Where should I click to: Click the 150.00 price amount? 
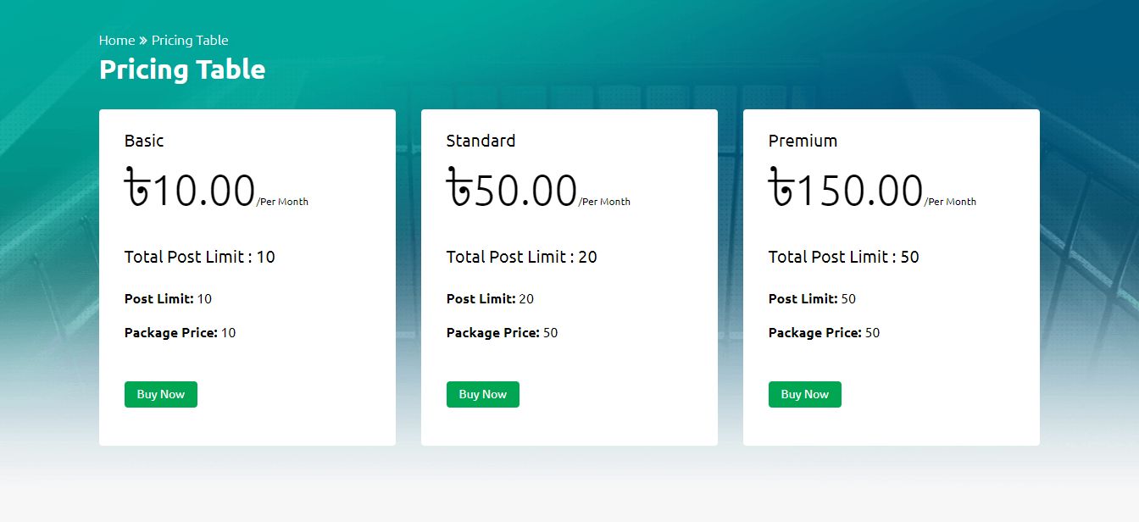point(859,190)
